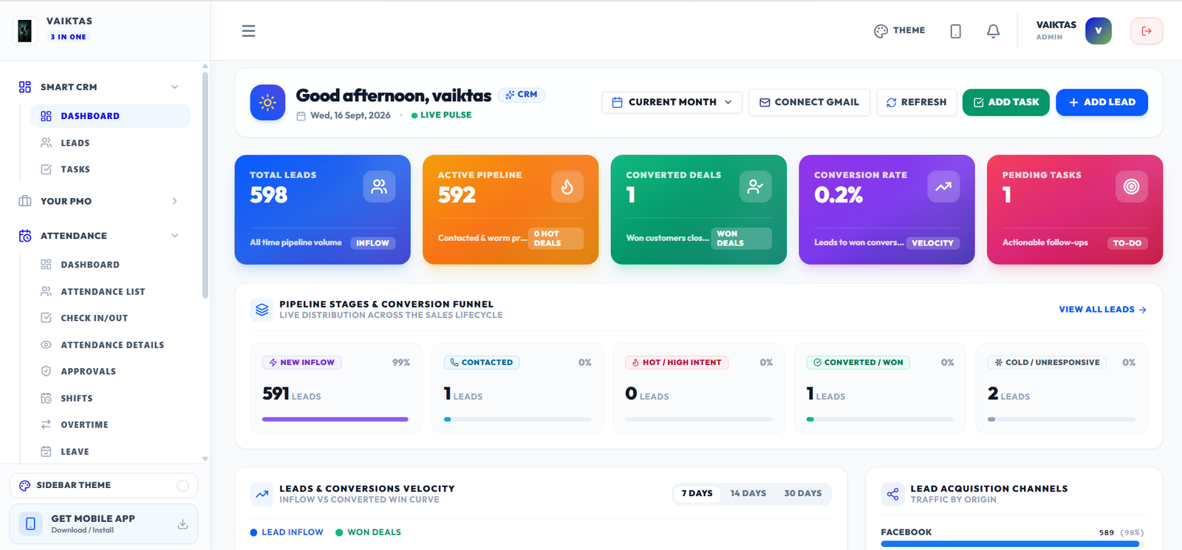1182x550 pixels.
Task: Select the 30 Days range
Action: click(x=803, y=493)
